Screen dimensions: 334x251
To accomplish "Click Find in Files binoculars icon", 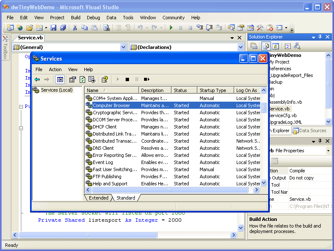I will pos(106,27).
